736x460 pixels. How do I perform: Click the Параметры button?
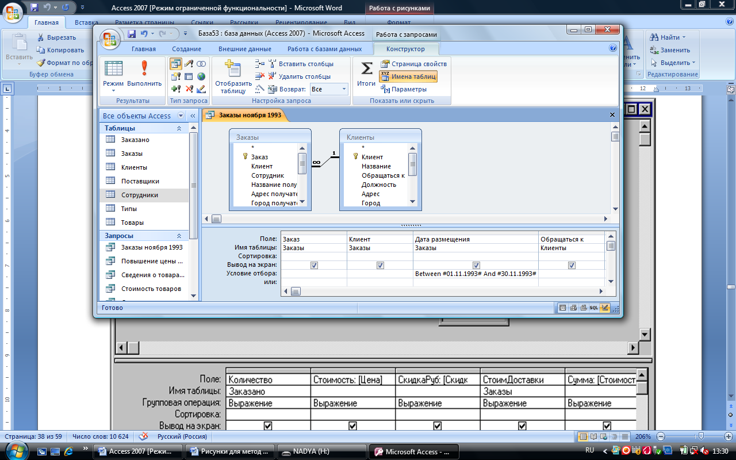point(403,89)
